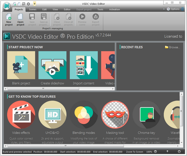Click features panel vertical scrollbar down arrow
Viewport: 187px width, 156px height.
182,142
